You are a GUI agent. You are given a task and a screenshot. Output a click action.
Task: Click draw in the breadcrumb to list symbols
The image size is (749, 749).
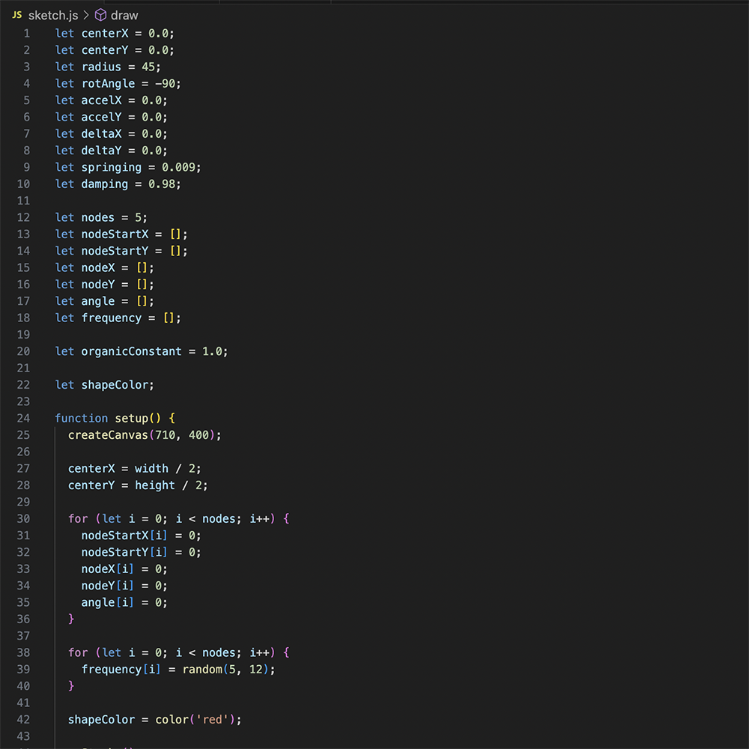click(x=124, y=15)
